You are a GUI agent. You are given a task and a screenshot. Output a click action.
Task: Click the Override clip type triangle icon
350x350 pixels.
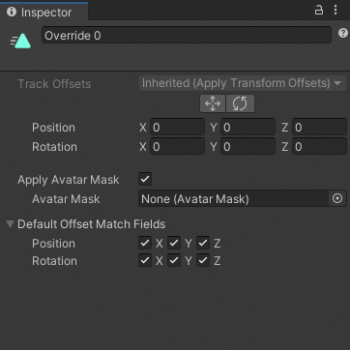tap(20, 42)
